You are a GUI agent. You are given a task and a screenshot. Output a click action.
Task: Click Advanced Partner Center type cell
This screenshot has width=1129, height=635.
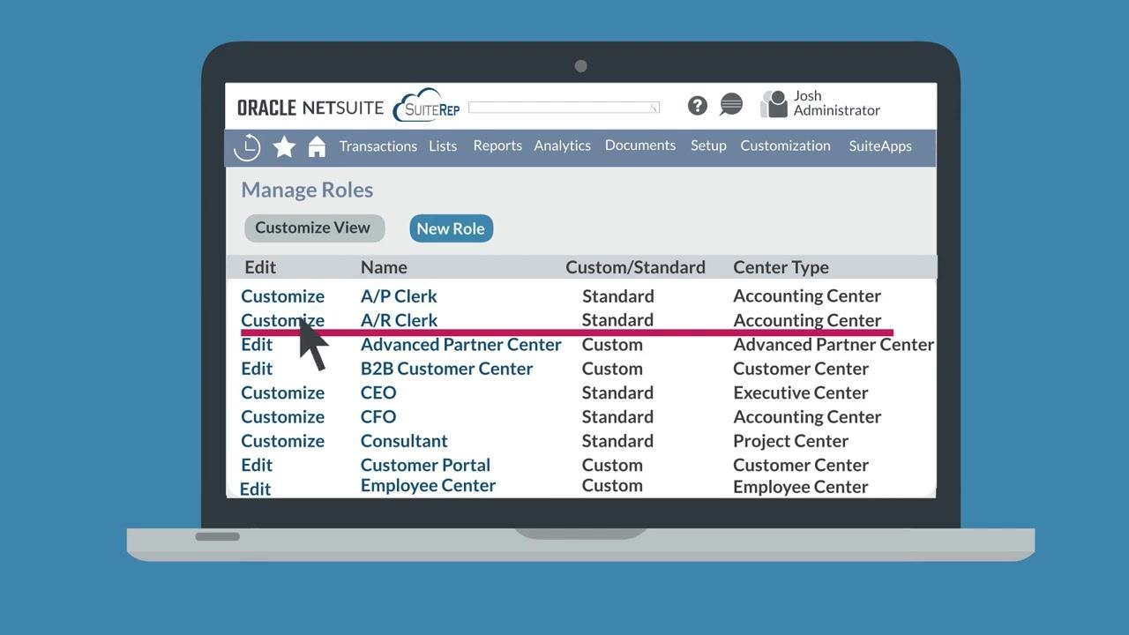coord(834,345)
